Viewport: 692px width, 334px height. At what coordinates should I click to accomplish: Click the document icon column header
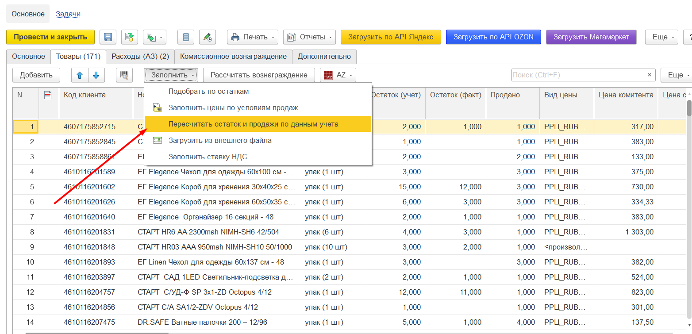(48, 95)
